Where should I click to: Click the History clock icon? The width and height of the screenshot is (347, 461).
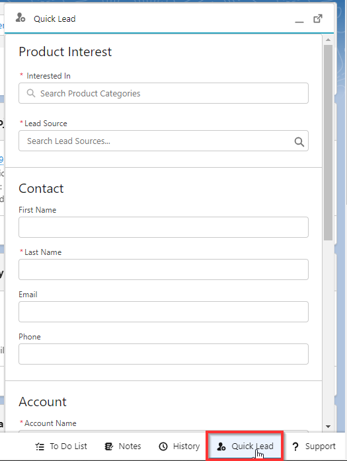pyautogui.click(x=163, y=446)
